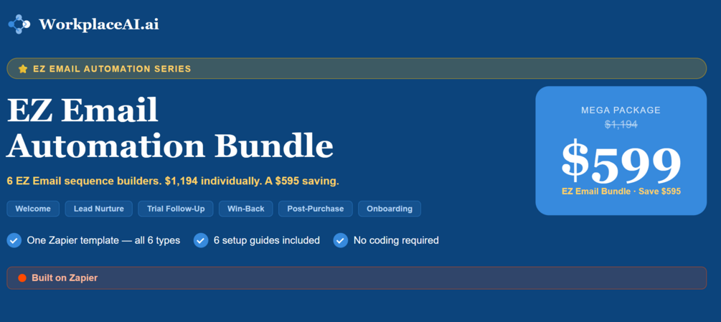Click the struck-through $1,194 price
Screen dimensions: 721x322
(621, 124)
